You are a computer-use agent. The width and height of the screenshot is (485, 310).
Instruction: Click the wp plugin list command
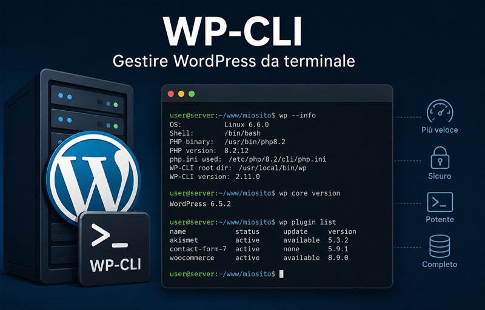[307, 222]
